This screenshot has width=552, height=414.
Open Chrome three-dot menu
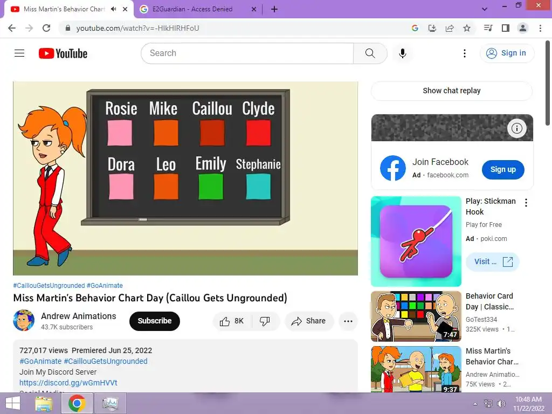(x=540, y=28)
